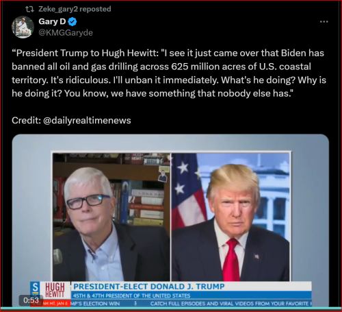Open Gary D's profile avatar
The image size is (342, 312).
[x=23, y=27]
